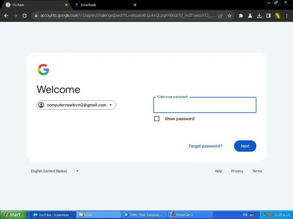Click the orange magnifier tray icon
The width and height of the screenshot is (293, 219).
[x=270, y=215]
